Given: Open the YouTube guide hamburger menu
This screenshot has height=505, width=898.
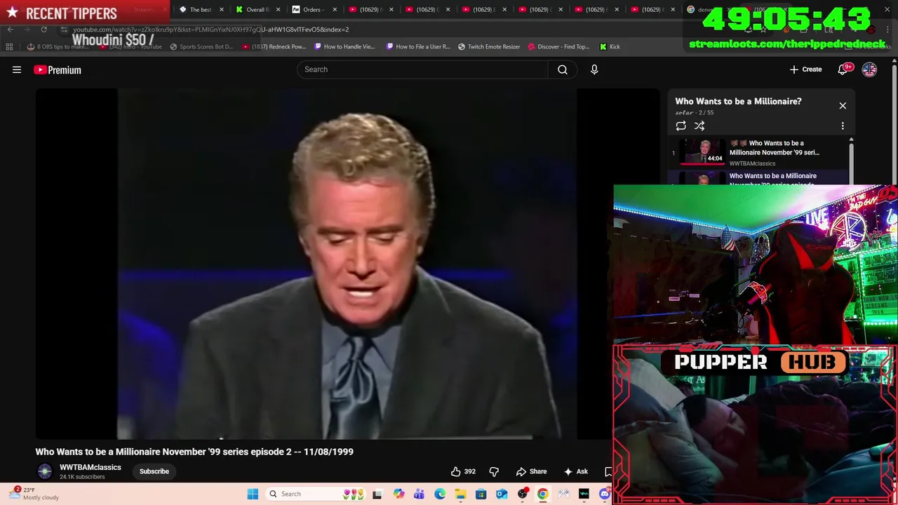Looking at the screenshot, I should click(17, 69).
